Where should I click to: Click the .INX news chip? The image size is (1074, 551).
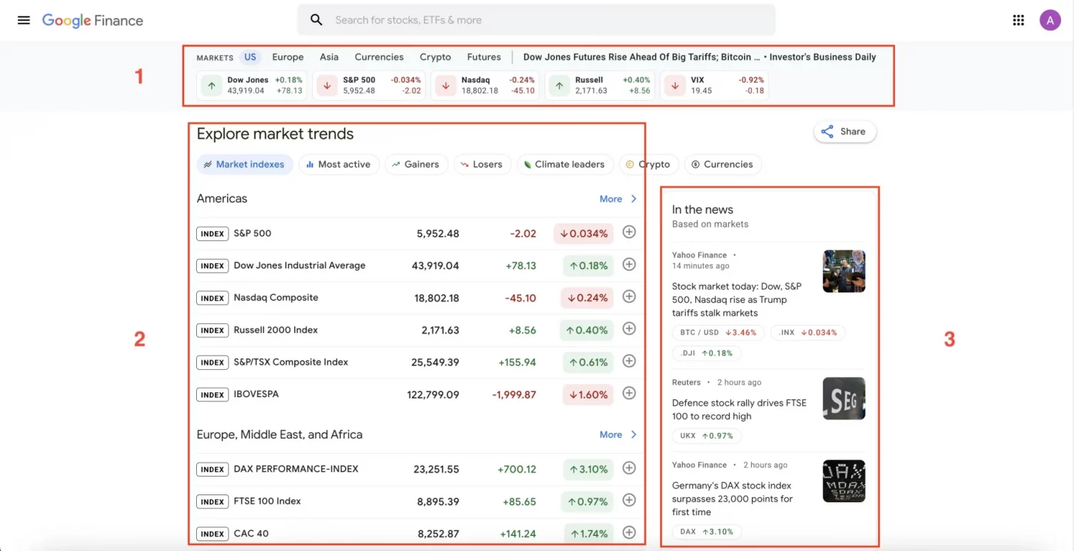[x=808, y=333]
